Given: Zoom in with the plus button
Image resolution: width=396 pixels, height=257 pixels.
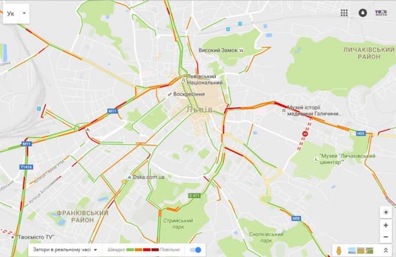Looking at the screenshot, I should (x=385, y=225).
